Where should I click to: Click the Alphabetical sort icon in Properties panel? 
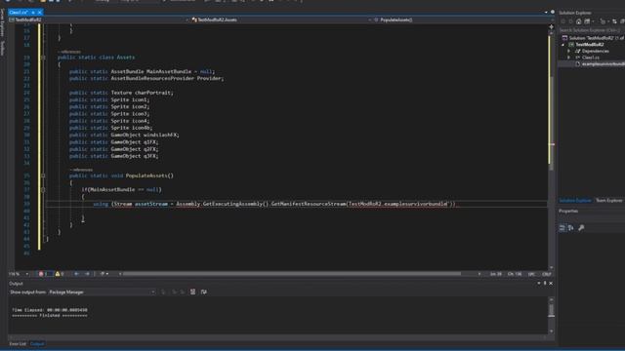coord(570,227)
